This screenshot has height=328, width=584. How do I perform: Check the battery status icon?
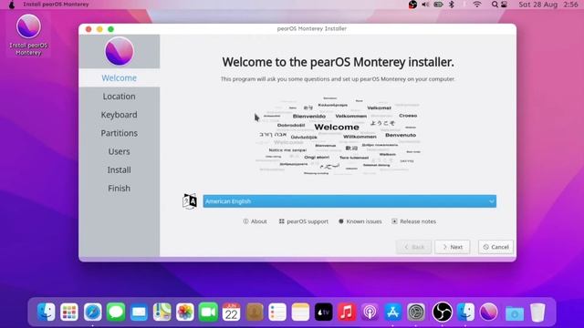point(438,5)
